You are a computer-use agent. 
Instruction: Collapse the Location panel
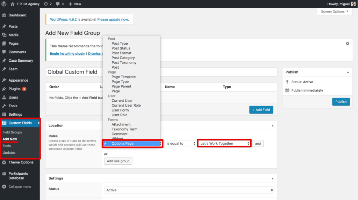coord(272,125)
